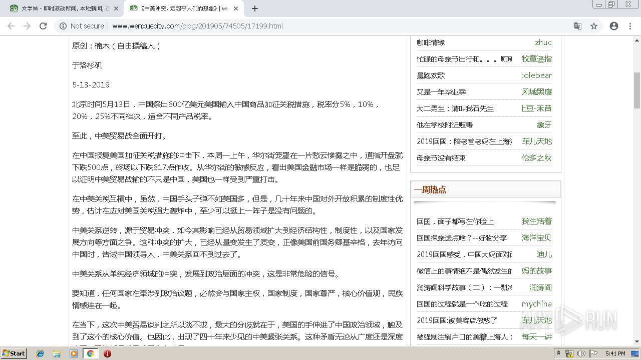Open author link 我生活着
This screenshot has height=360, width=641.
point(537,221)
